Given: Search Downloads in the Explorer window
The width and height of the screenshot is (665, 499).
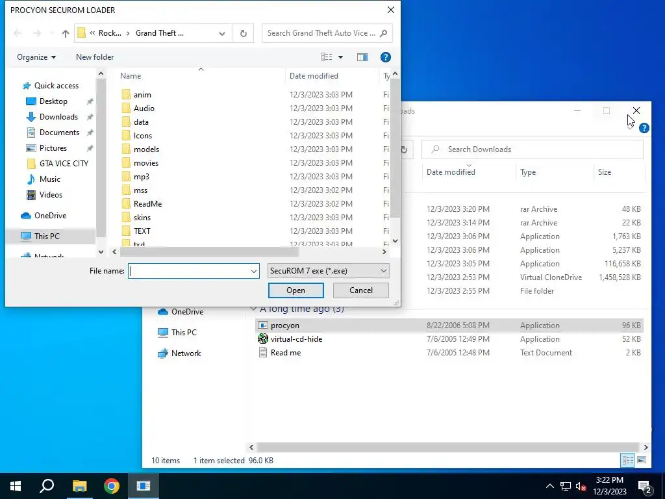Looking at the screenshot, I should (x=533, y=149).
